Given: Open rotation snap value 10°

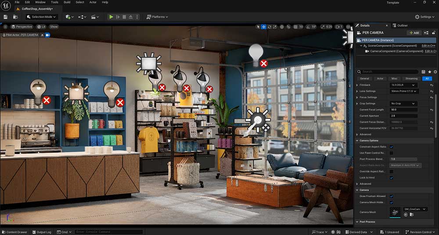Looking at the screenshot, I should [x=314, y=27].
